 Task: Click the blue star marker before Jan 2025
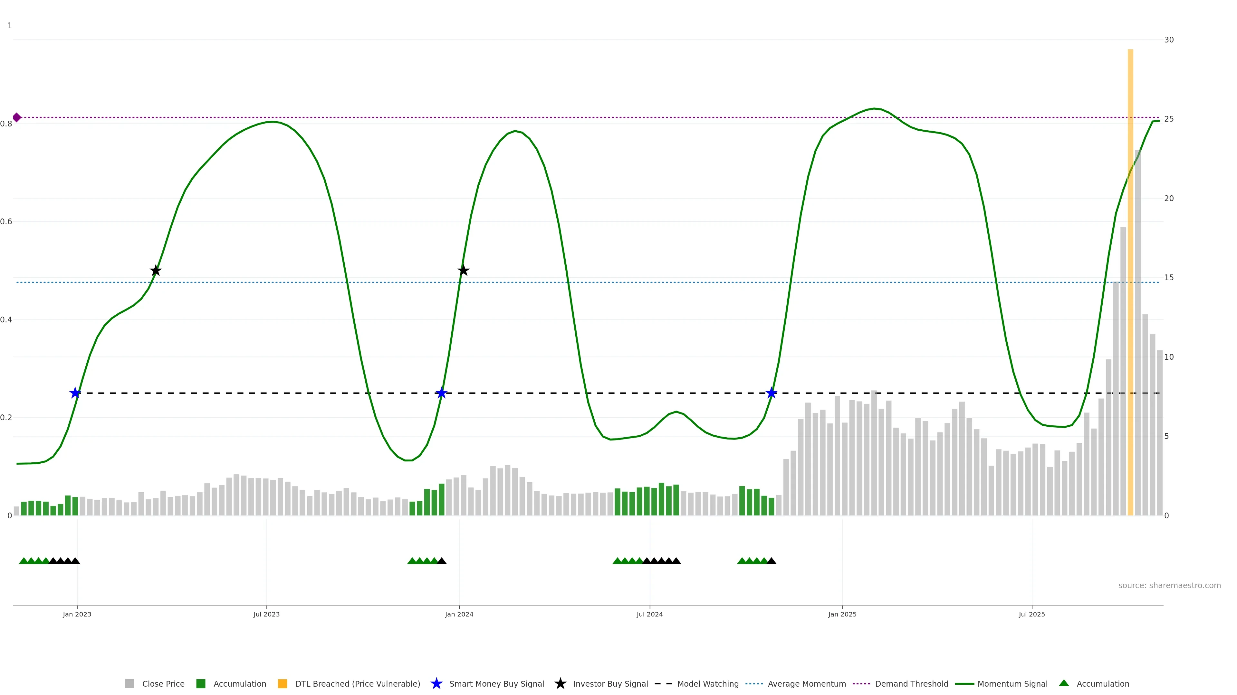(x=771, y=393)
